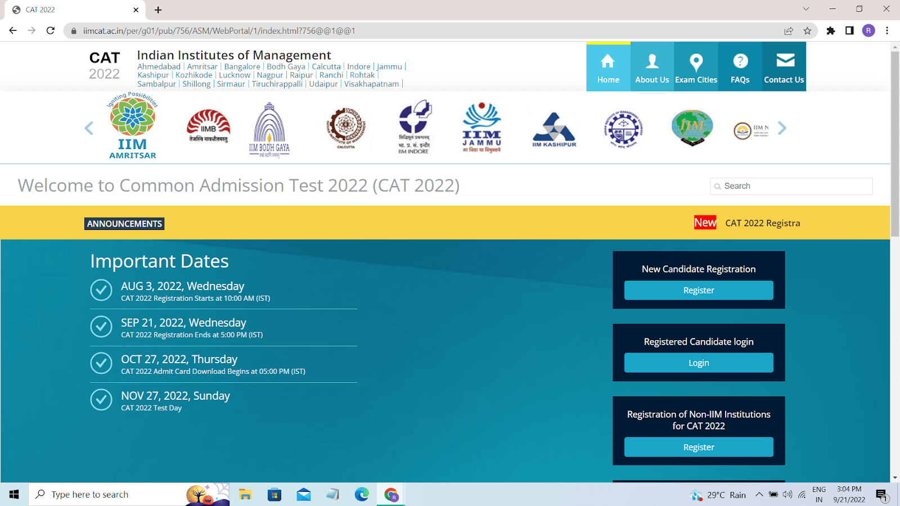Open Contact Us envelope icon
This screenshot has width=900, height=506.
tap(785, 61)
